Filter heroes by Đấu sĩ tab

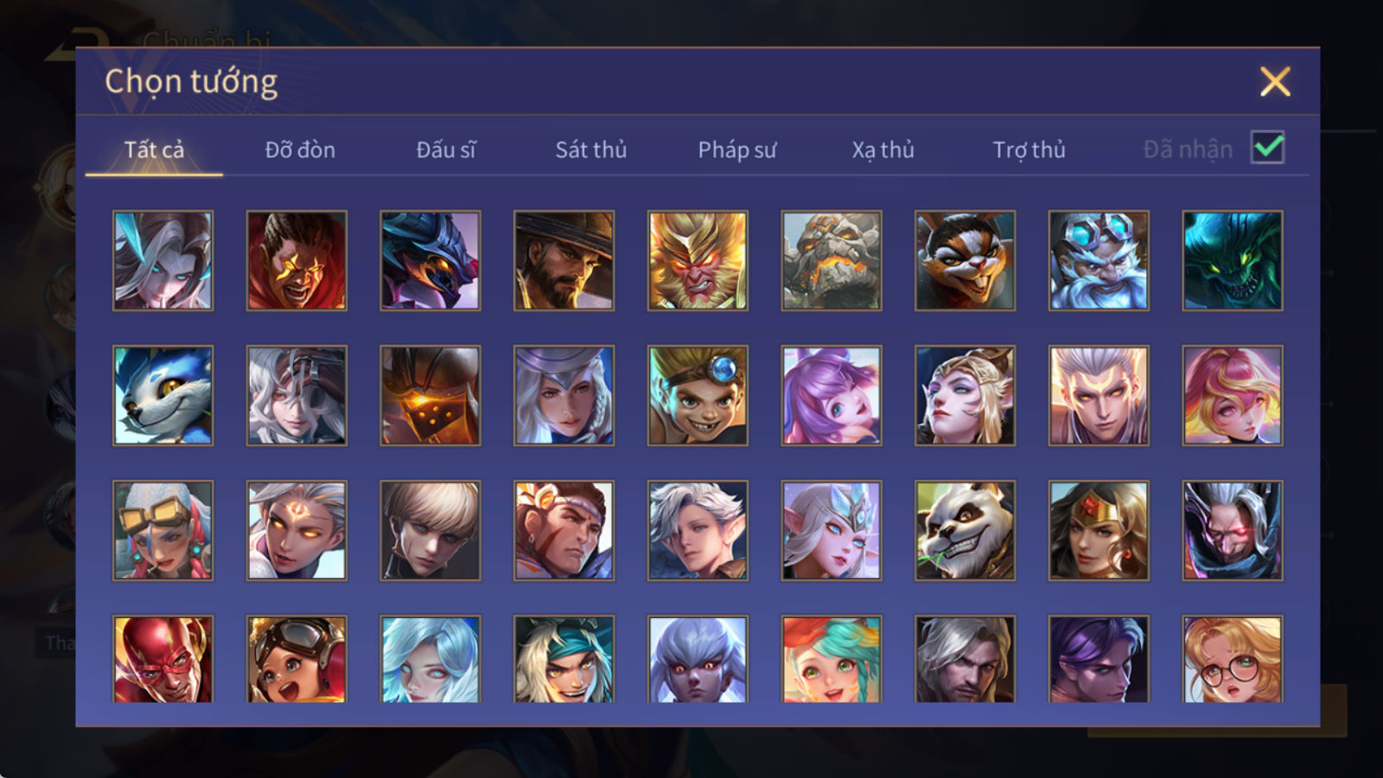click(x=445, y=150)
